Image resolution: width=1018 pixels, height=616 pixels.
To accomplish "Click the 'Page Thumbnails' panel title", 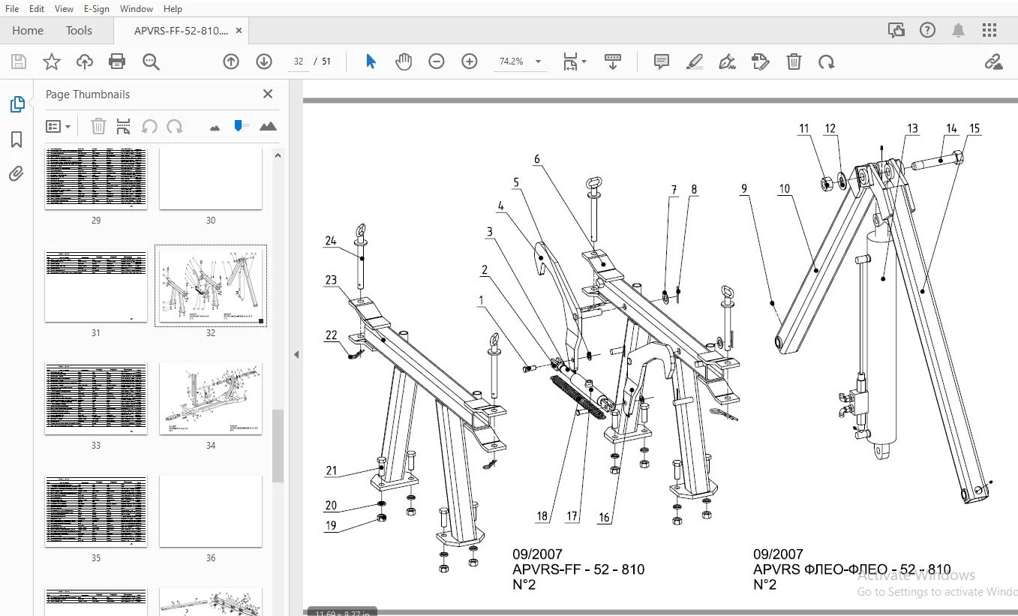I will [x=88, y=94].
